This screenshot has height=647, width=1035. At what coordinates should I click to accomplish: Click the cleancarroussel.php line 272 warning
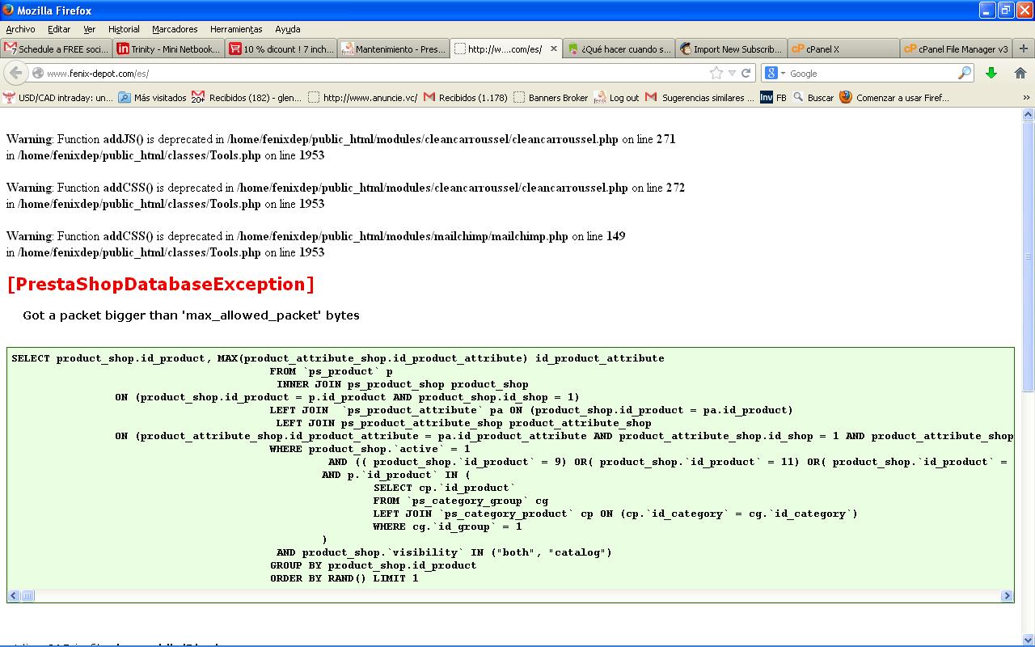coord(345,188)
